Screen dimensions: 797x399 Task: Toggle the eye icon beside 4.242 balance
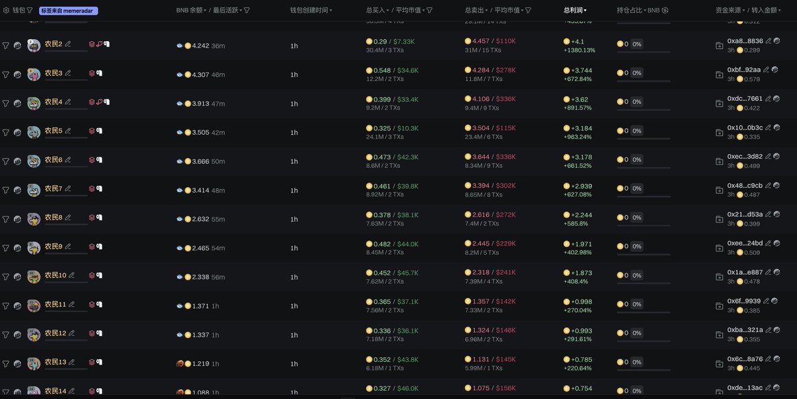pyautogui.click(x=179, y=46)
